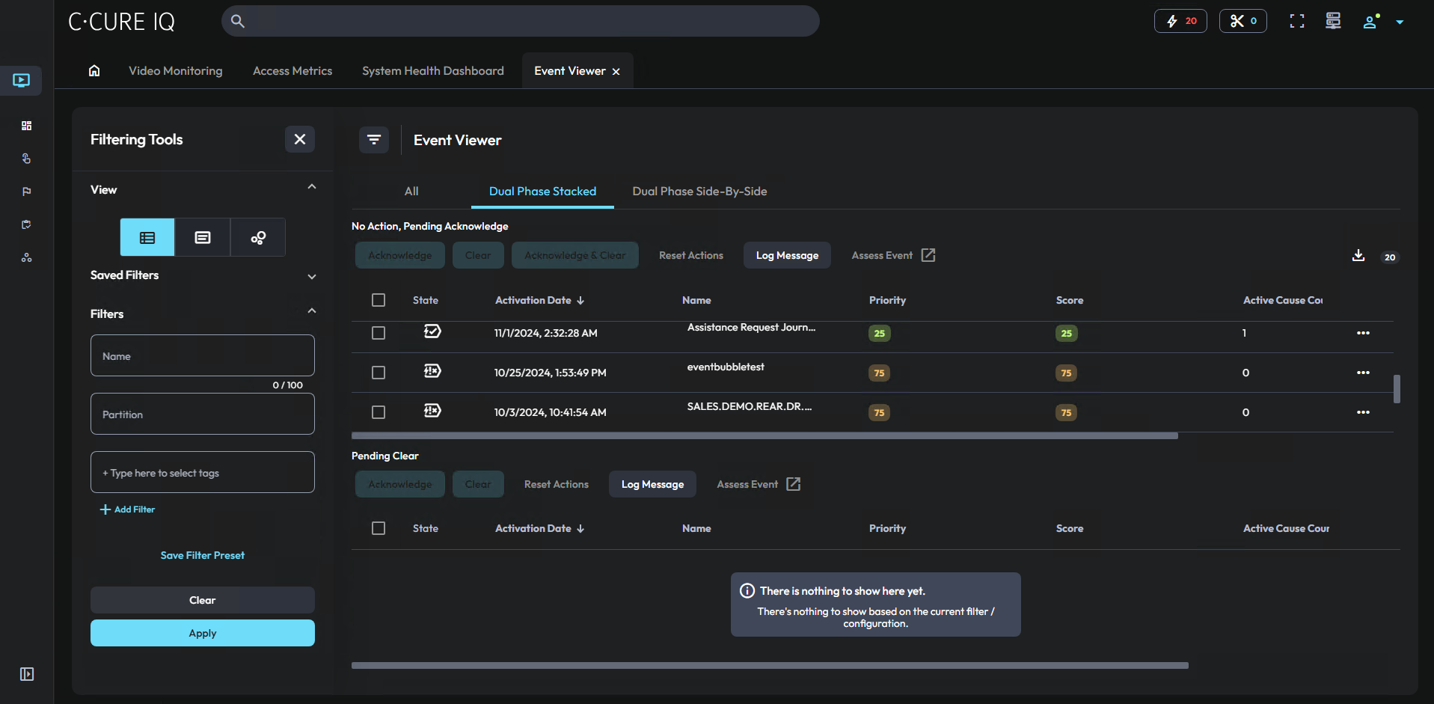Open the user account icon
Viewport: 1434px width, 704px height.
1369,21
